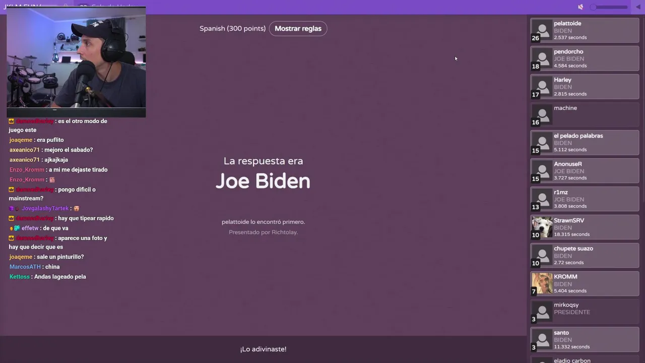Open pelattoide's avatar in the leaderboard
This screenshot has width=645, height=363.
click(x=542, y=30)
